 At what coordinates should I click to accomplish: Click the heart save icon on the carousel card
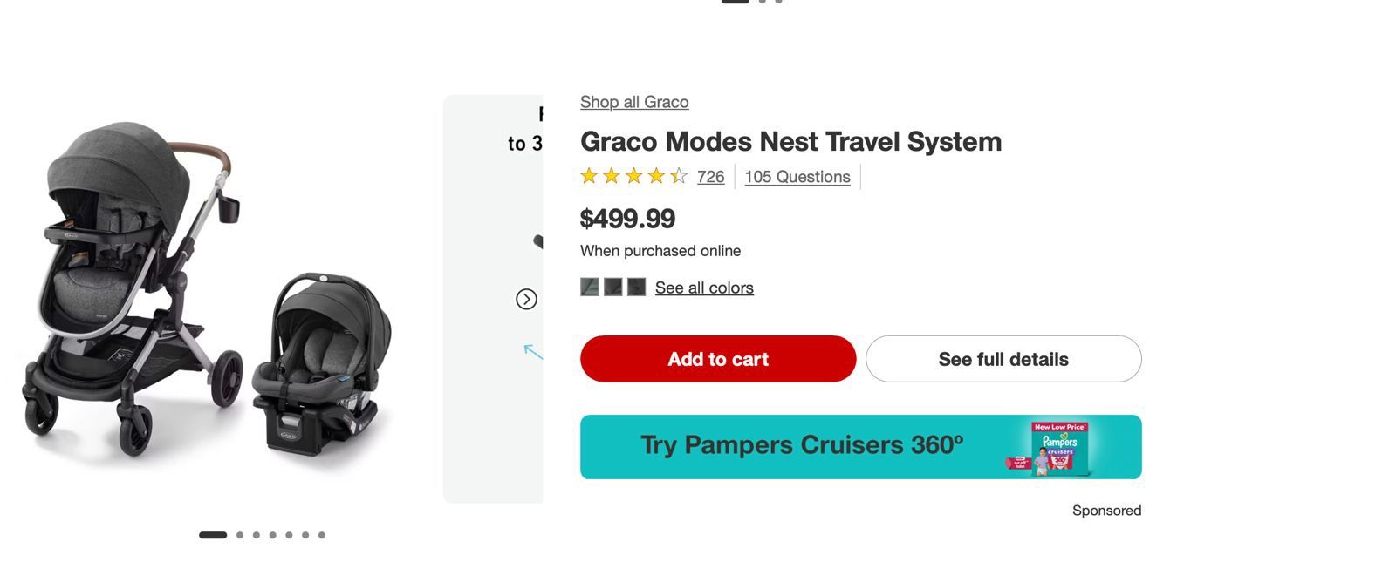coord(539,242)
